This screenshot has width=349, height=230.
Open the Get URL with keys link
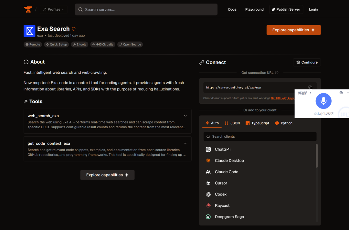point(282,98)
